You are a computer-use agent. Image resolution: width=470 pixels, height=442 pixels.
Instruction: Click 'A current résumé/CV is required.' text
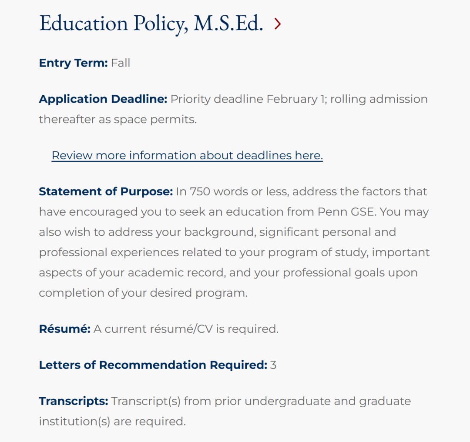tap(186, 329)
